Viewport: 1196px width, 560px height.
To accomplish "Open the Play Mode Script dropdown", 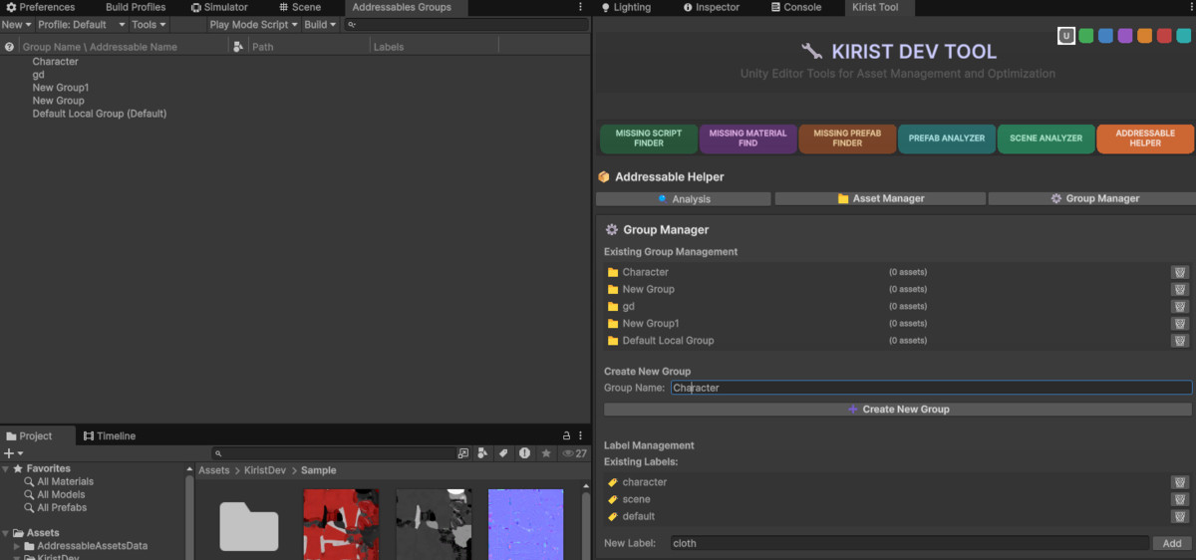I will pyautogui.click(x=254, y=24).
